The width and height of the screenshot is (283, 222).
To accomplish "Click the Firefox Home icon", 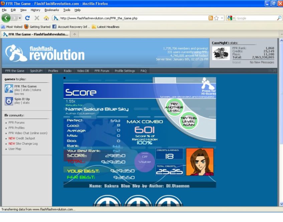I will (x=46, y=18).
